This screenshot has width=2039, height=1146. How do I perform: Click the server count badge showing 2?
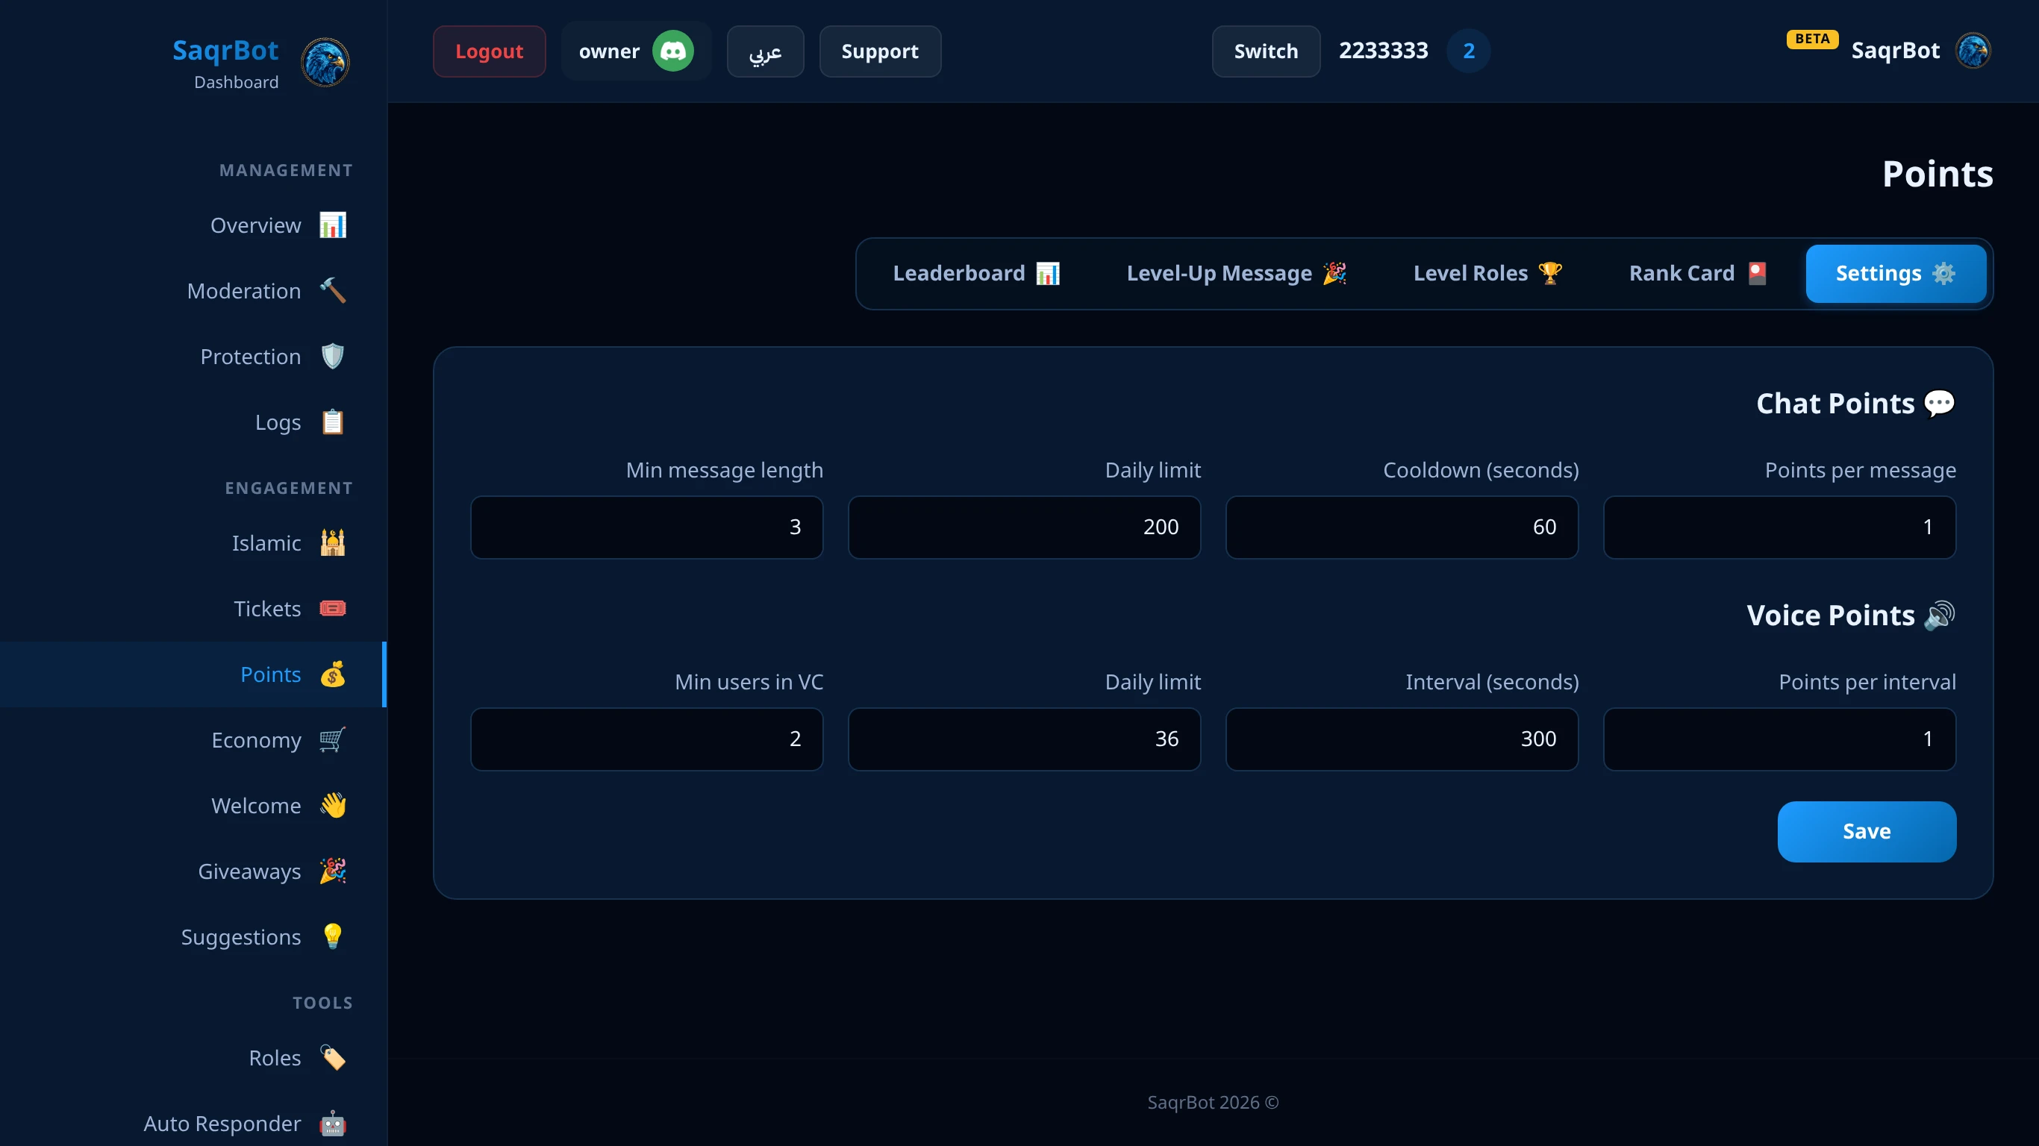point(1468,51)
